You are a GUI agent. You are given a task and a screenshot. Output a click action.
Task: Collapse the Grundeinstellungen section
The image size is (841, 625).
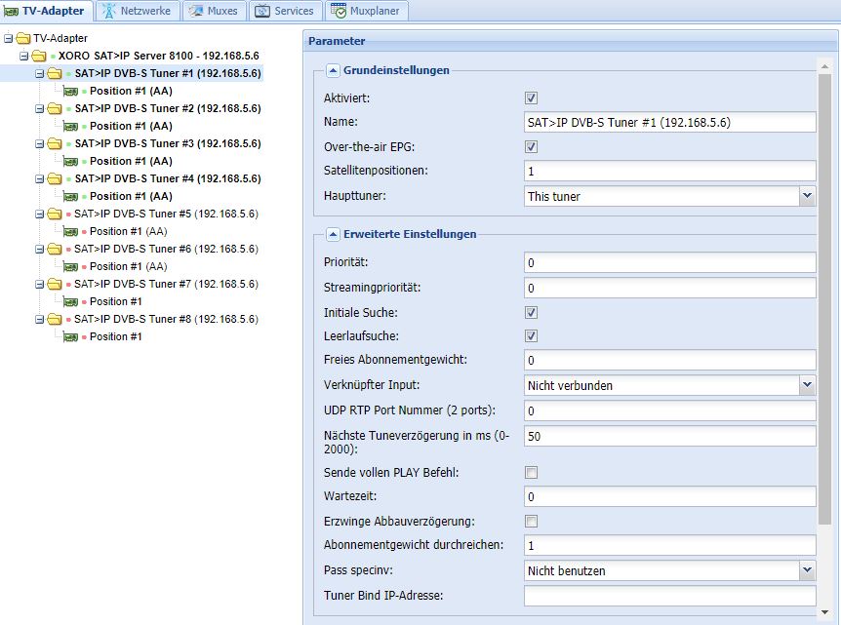(333, 70)
